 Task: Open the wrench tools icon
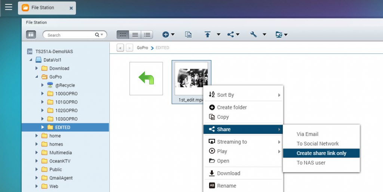point(254,35)
